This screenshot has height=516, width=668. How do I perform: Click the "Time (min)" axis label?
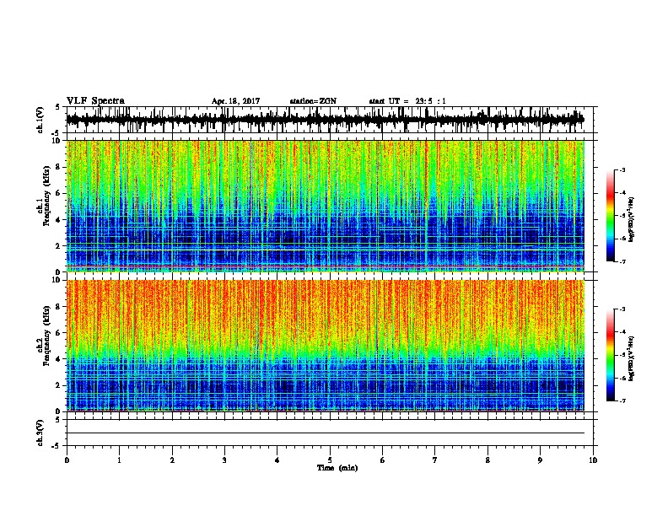click(337, 468)
